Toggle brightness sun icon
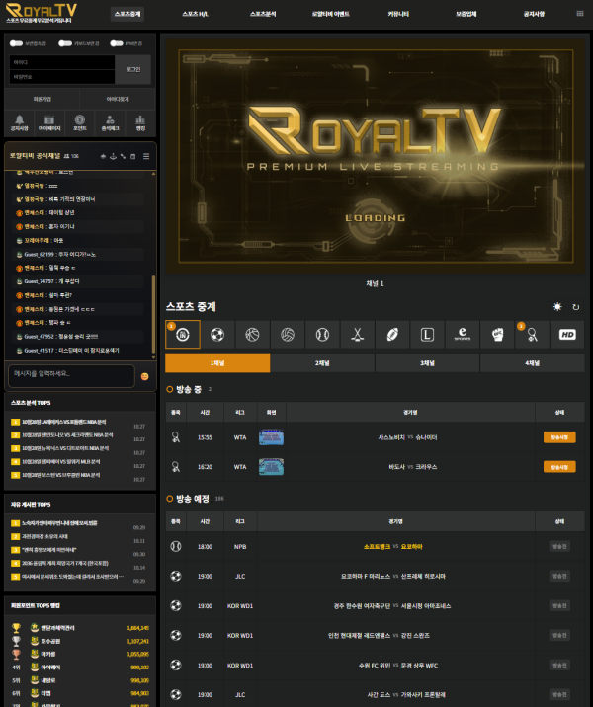 coord(557,307)
